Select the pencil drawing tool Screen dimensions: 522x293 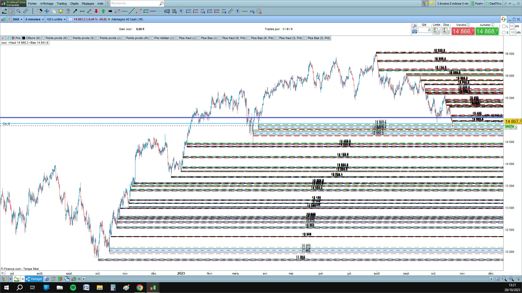pyautogui.click(x=4, y=11)
